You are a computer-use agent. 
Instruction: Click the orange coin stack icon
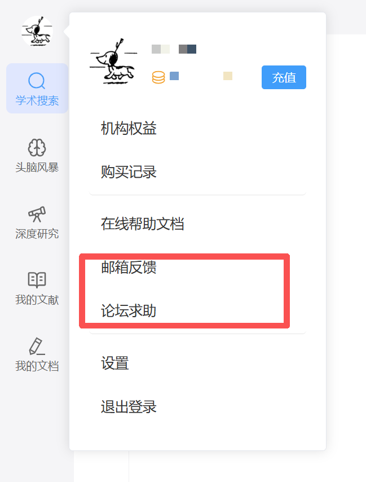158,77
